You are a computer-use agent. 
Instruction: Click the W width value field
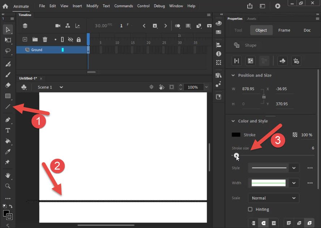pyautogui.click(x=251, y=89)
